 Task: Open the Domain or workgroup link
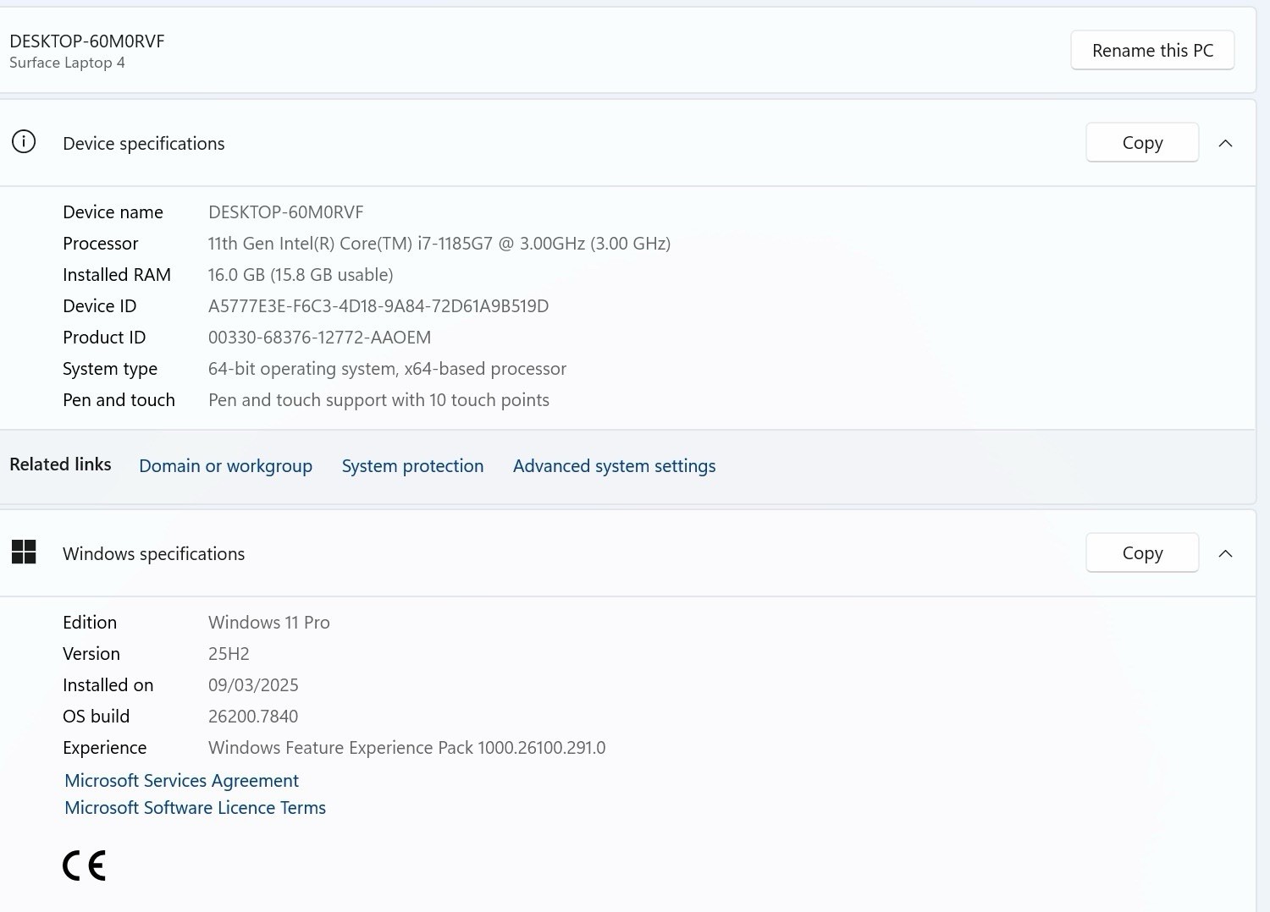tap(225, 466)
